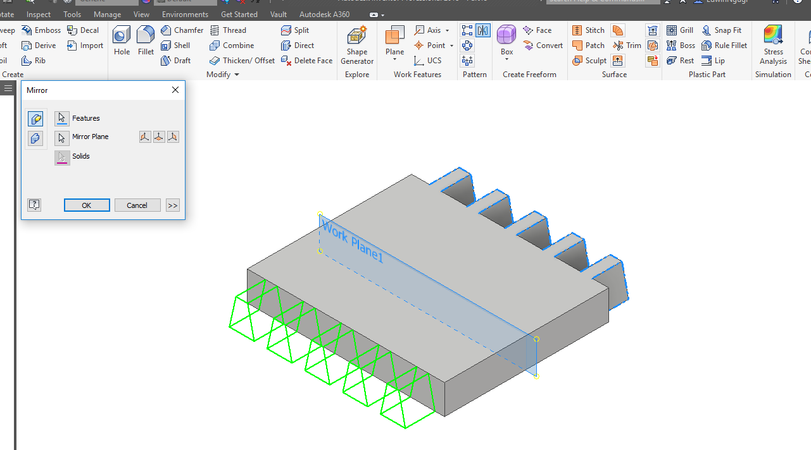Activate the Mirror Plane selection arrow
The height and width of the screenshot is (450, 811).
[62, 137]
